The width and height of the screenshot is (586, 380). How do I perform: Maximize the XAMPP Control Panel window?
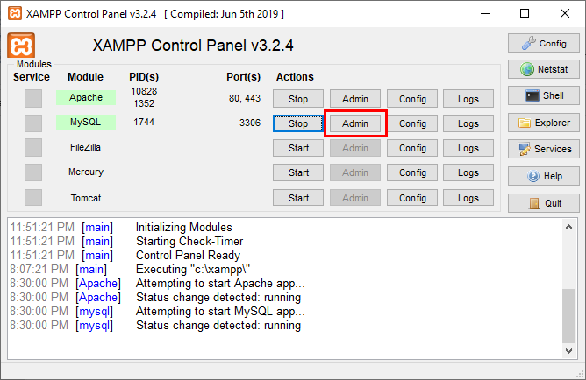tap(525, 13)
